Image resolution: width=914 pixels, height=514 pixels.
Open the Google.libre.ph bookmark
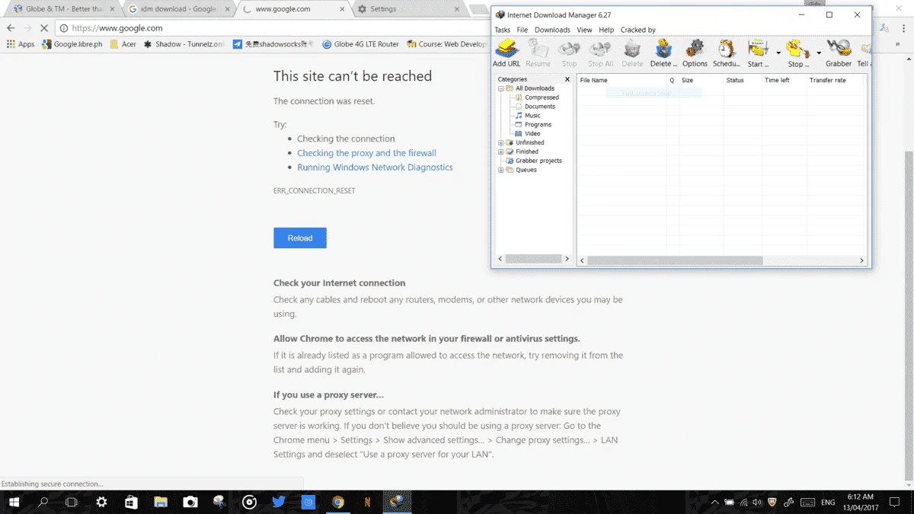(72, 44)
